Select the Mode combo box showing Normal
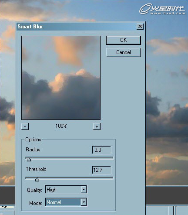The image size is (188, 215). click(66, 202)
